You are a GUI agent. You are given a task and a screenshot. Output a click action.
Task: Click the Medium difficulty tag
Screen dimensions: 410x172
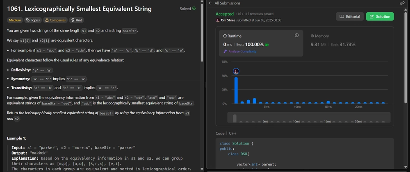click(x=15, y=20)
